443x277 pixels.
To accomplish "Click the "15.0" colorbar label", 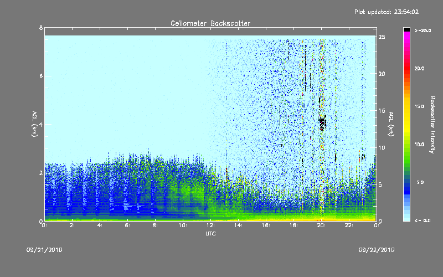I will click(x=419, y=106).
